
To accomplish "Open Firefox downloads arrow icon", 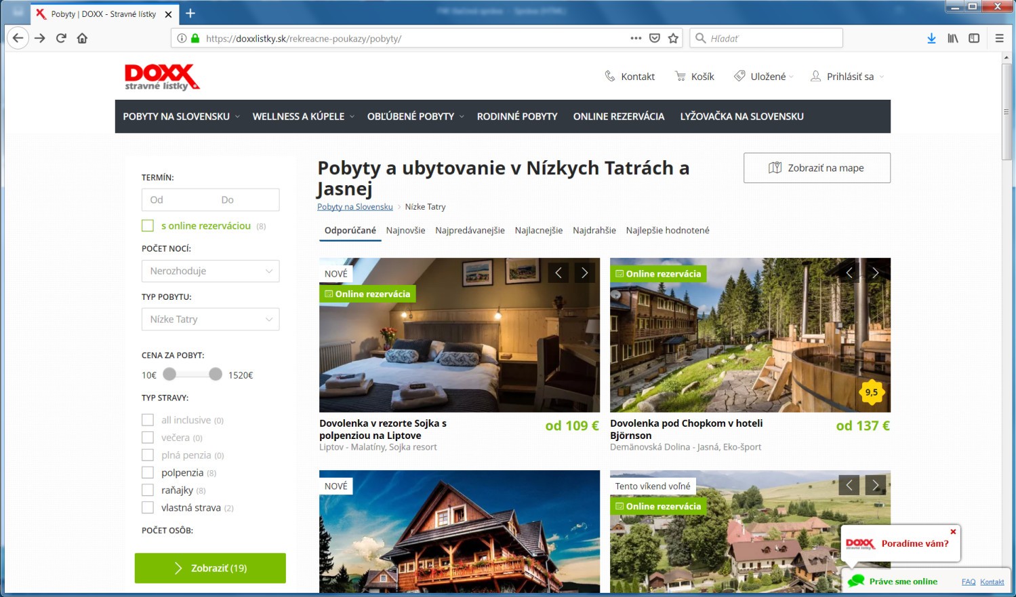I will point(931,39).
